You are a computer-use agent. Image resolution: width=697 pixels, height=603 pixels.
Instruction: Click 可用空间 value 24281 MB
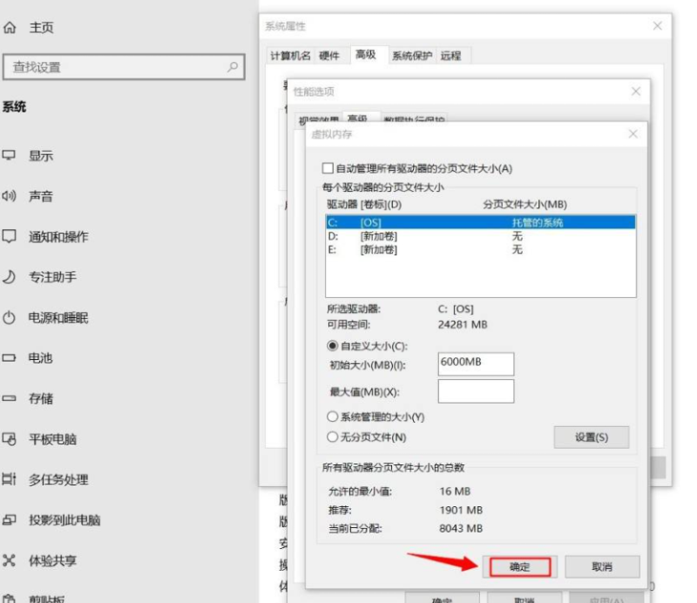point(463,325)
